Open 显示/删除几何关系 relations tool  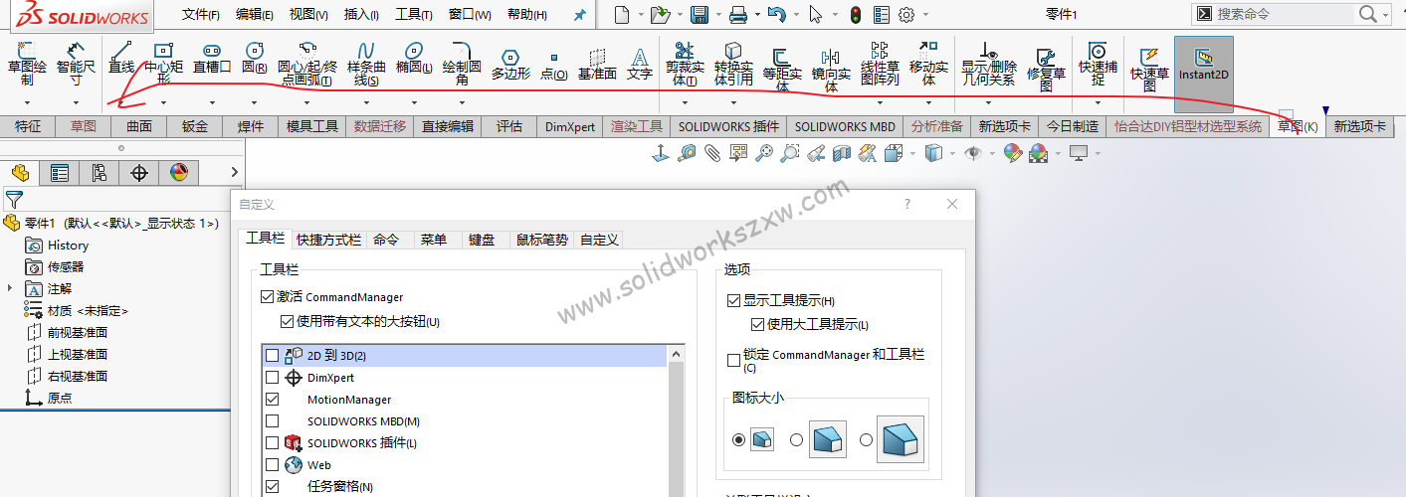click(x=988, y=64)
